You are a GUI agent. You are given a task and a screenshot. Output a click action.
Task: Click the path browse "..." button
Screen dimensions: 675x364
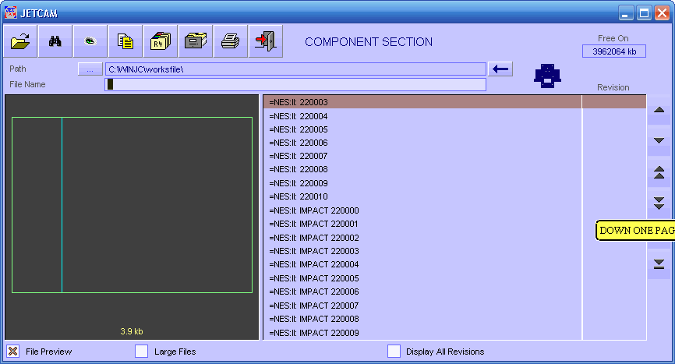90,69
